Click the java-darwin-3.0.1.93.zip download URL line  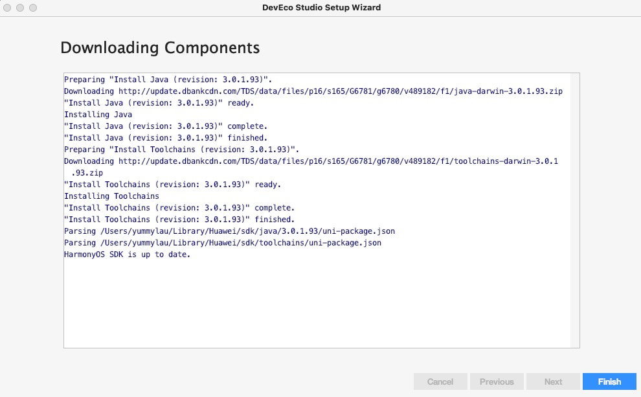tap(313, 91)
